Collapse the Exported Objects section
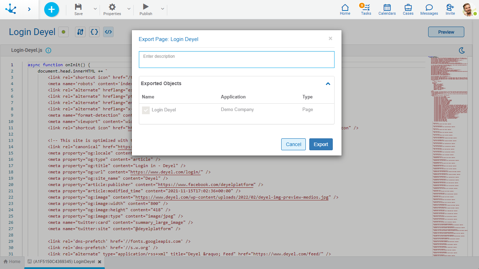479x269 pixels. pos(328,84)
